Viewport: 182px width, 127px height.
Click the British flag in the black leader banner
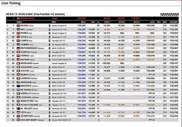pos(18,18)
